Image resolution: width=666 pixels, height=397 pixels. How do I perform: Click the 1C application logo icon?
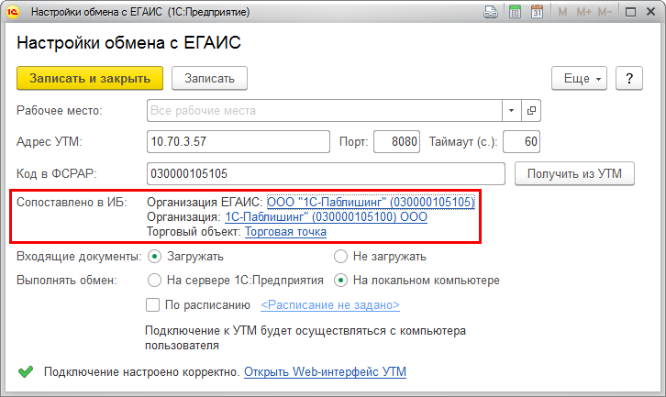pos(12,12)
